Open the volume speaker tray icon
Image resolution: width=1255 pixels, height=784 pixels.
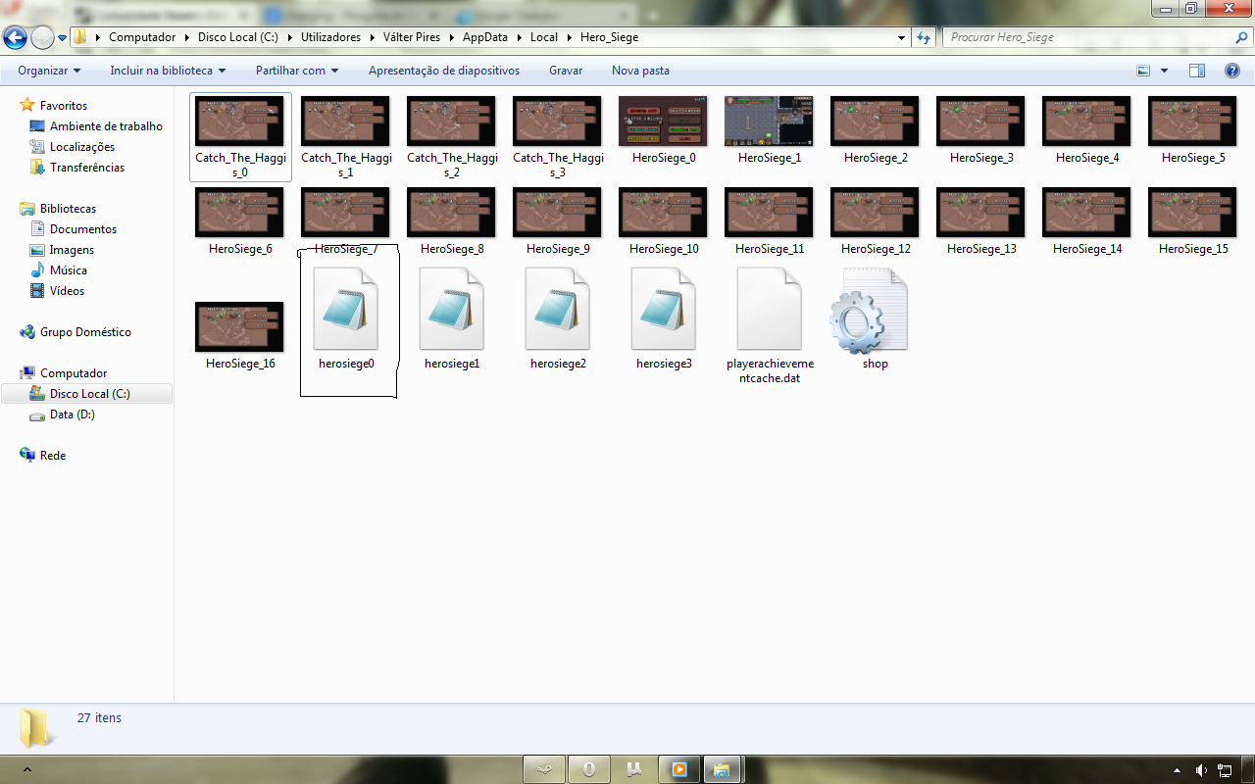pyautogui.click(x=1202, y=770)
